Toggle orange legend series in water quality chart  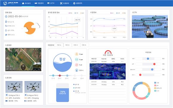click(x=124, y=13)
